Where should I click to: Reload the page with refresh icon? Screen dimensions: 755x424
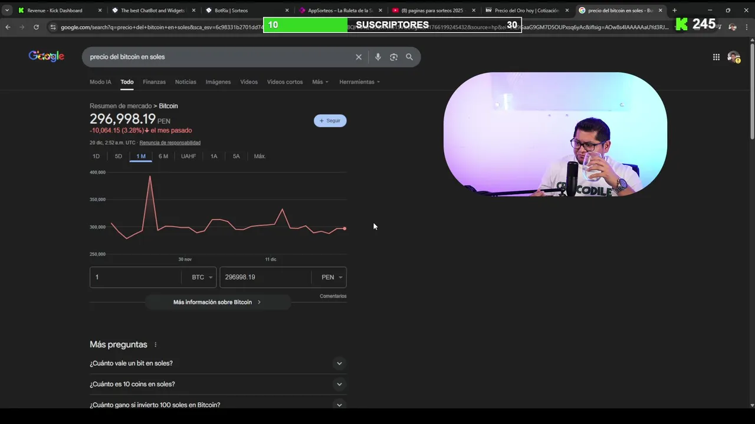click(36, 27)
